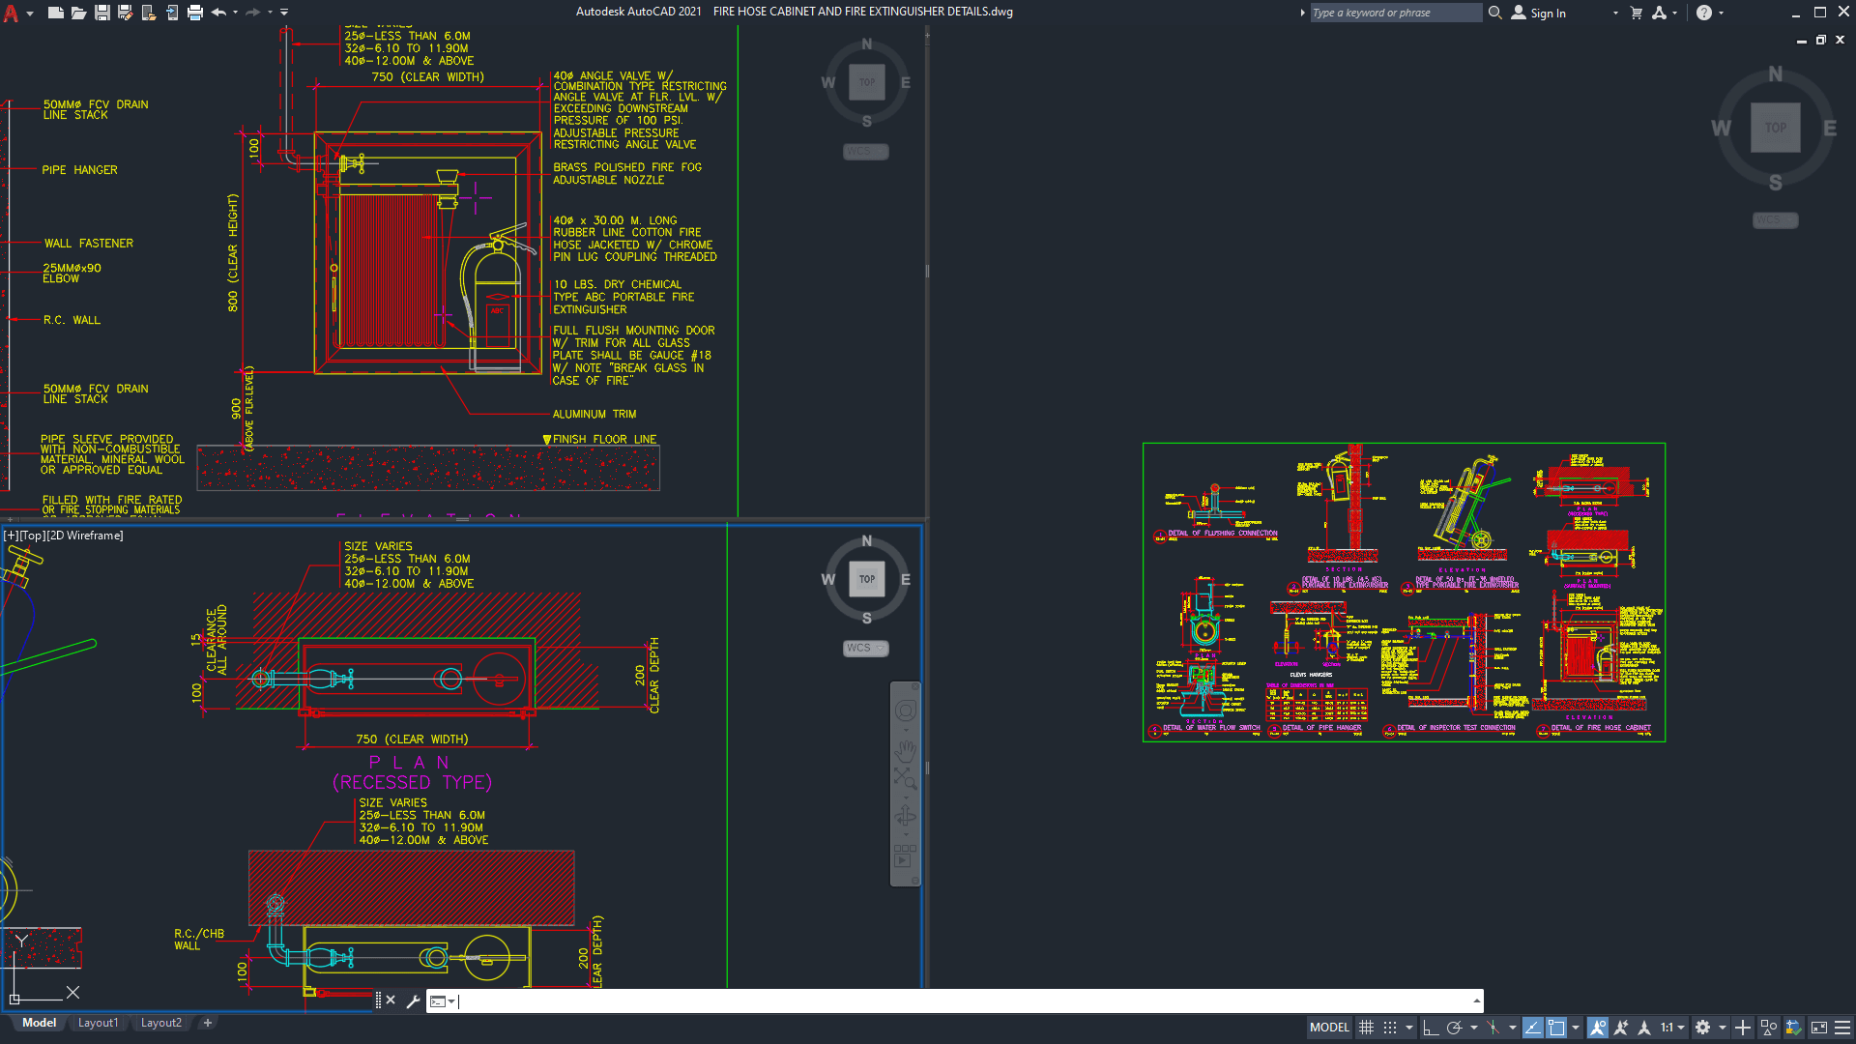Save the drawing using the Save icon
This screenshot has width=1856, height=1044.
click(x=101, y=13)
